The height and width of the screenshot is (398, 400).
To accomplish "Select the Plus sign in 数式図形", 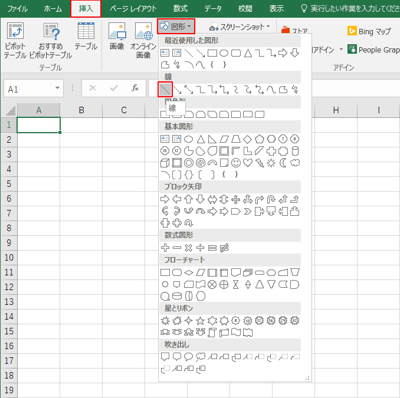I will tap(165, 248).
